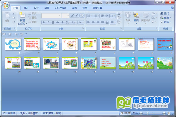Switch to the Animations (动画) tab
The width and height of the screenshot is (176, 117).
coord(47,8)
